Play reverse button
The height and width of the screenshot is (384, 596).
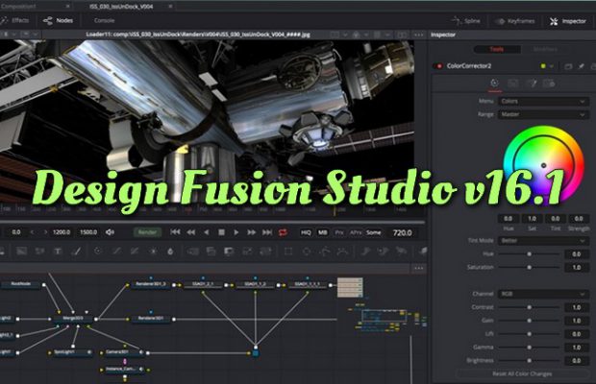206,232
